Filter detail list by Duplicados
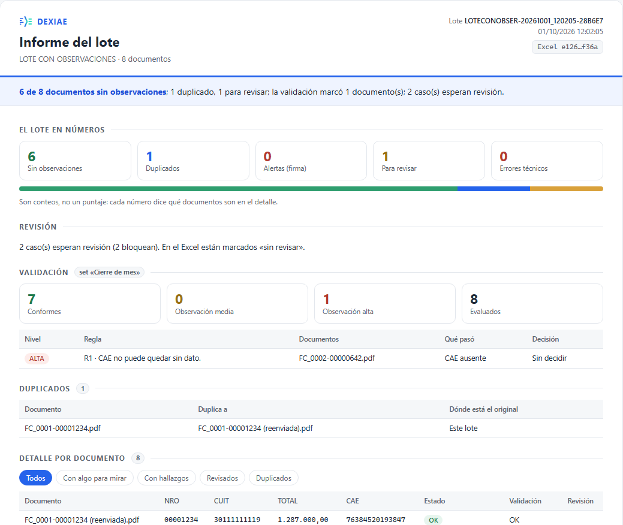Viewport: 623px width, 525px height. pos(274,478)
